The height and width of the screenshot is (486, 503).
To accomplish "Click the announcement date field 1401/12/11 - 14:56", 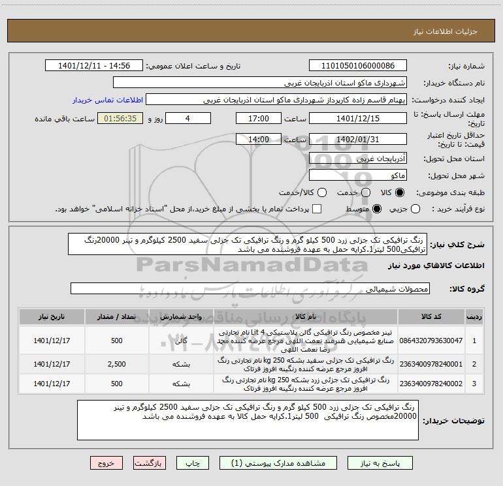I will [94, 65].
